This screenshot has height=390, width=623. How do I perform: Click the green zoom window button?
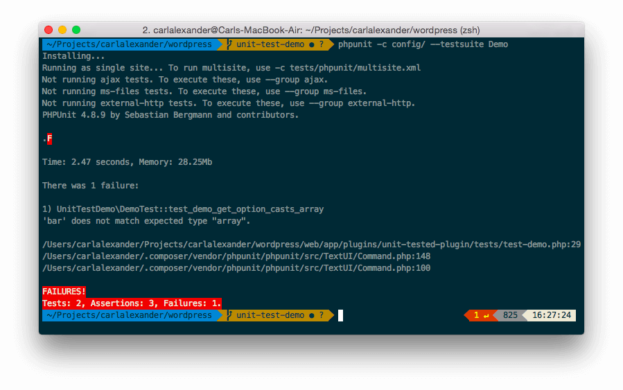click(76, 30)
